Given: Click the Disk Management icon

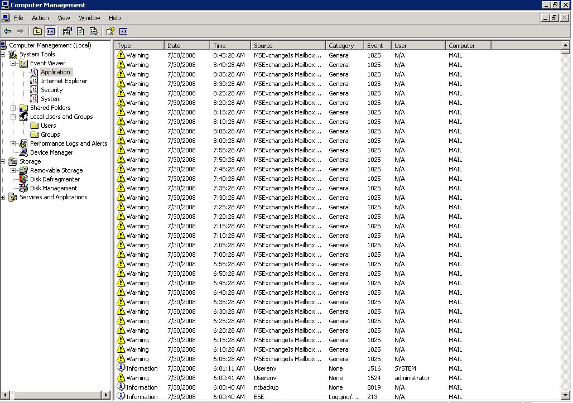Looking at the screenshot, I should pyautogui.click(x=24, y=188).
